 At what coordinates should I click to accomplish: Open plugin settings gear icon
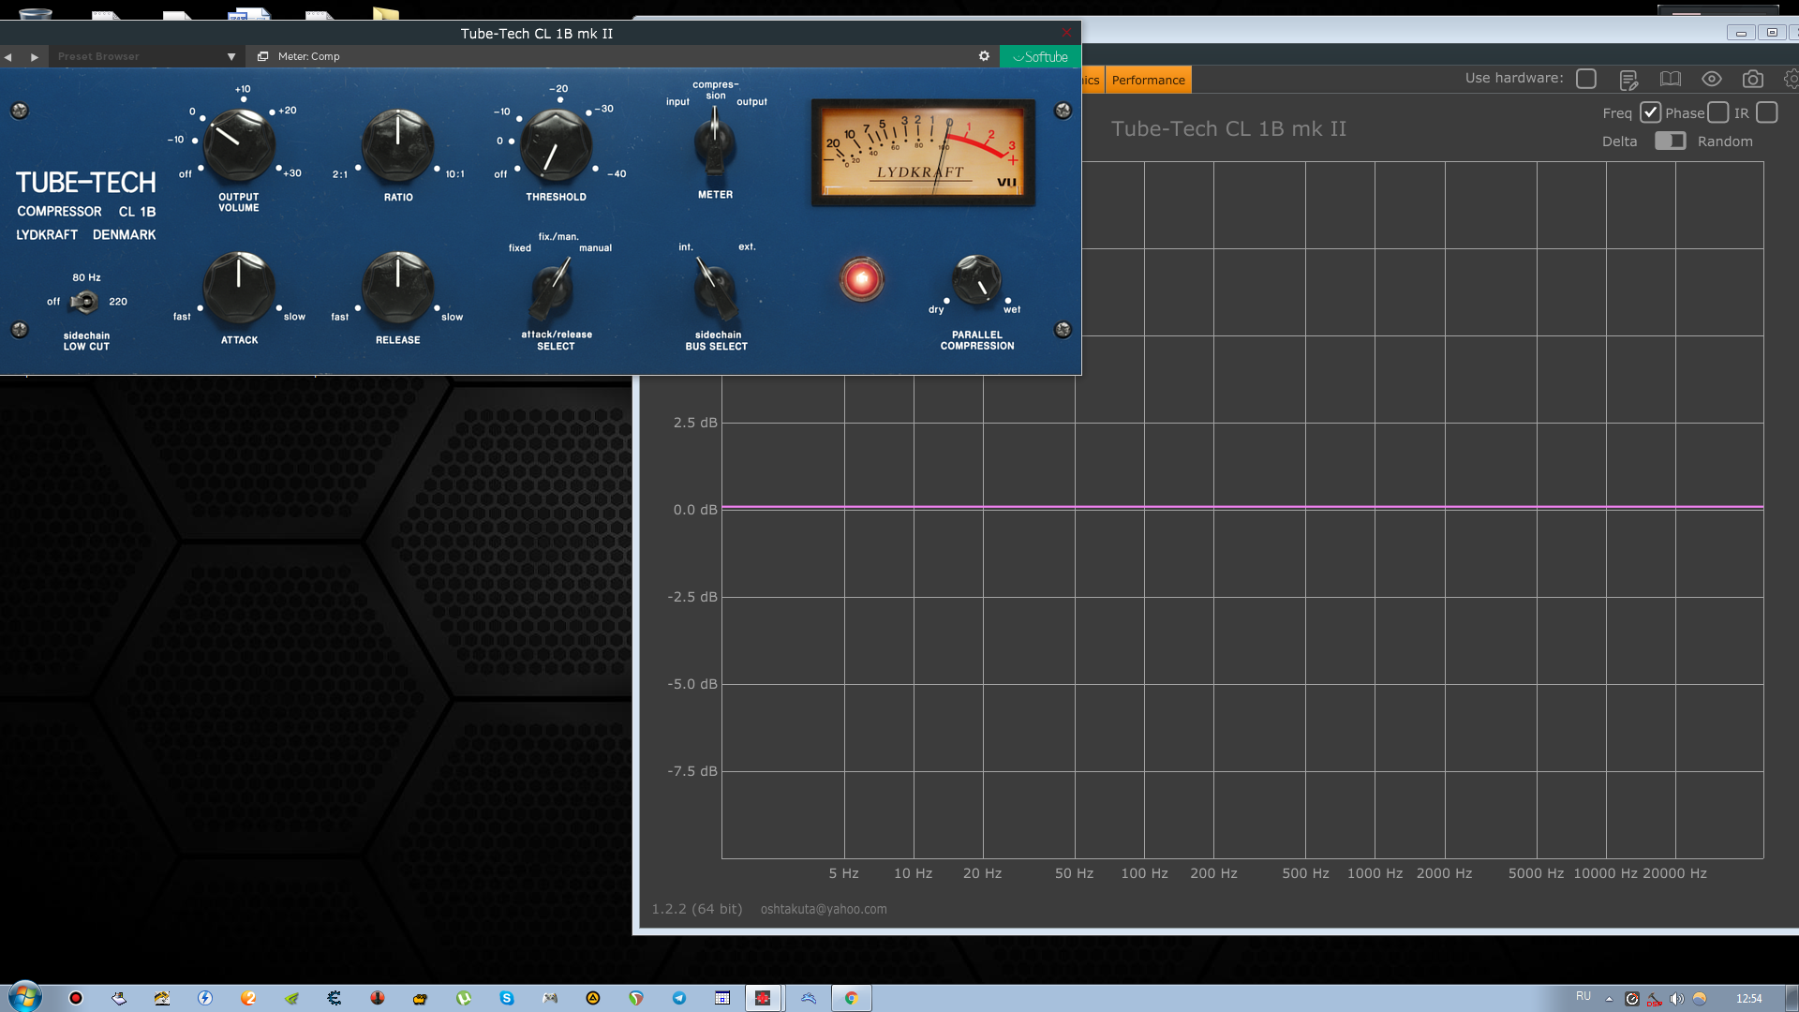click(984, 56)
